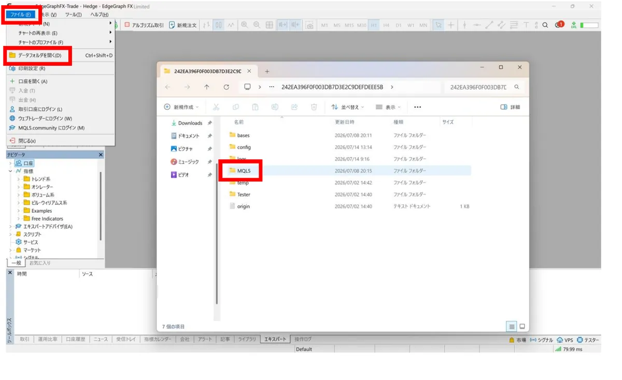Open the notification icon with red badge
The image size is (622, 380).
(x=559, y=24)
